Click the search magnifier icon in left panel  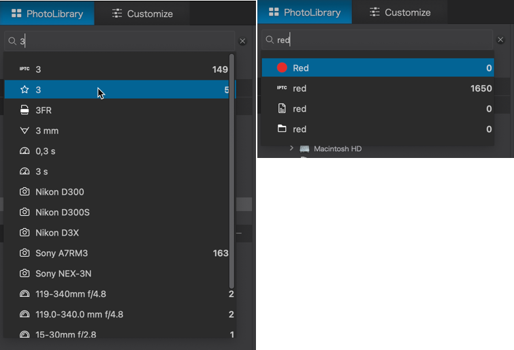coord(12,41)
